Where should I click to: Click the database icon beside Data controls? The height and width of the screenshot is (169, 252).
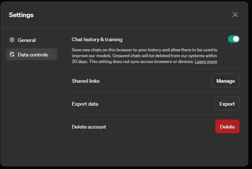tap(12, 55)
